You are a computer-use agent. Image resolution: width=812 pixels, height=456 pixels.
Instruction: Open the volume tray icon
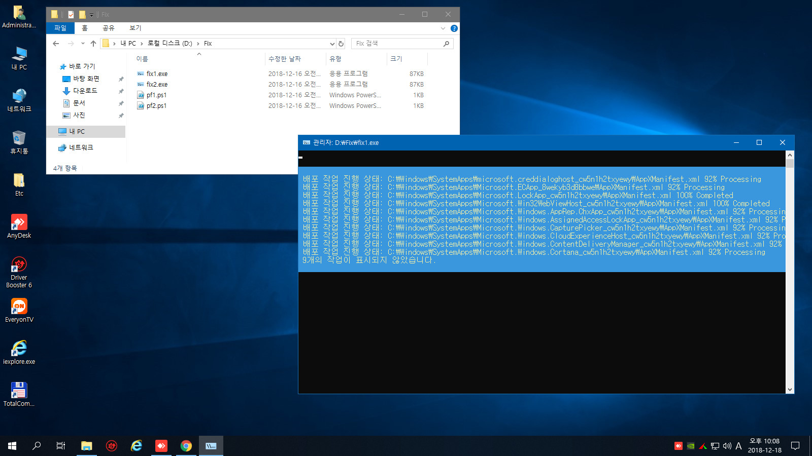pos(727,446)
